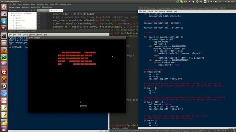Open Format menu in bricks.py editor
This screenshot has width=236, height=132.
point(150,11)
